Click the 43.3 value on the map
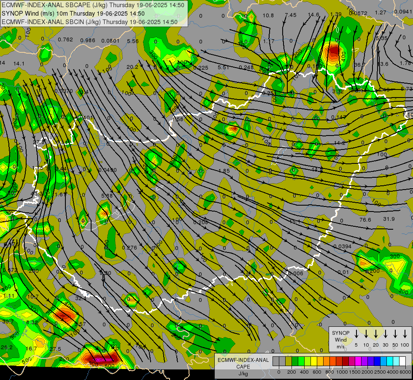Image resolution: width=413 pixels, height=380 pixels. [36, 193]
